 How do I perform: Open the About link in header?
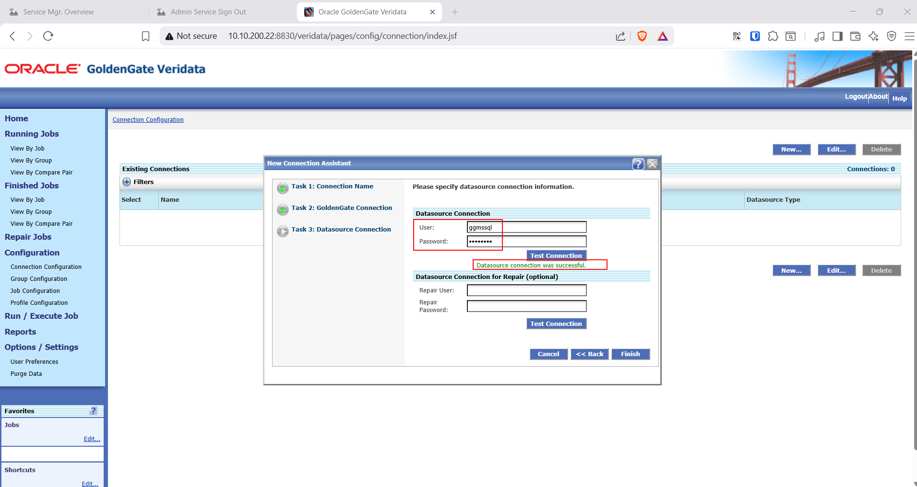click(x=878, y=96)
